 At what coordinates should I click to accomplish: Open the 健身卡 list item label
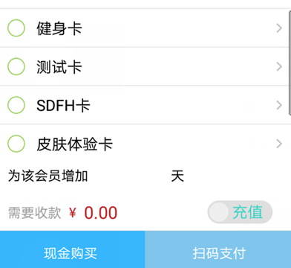tap(59, 28)
